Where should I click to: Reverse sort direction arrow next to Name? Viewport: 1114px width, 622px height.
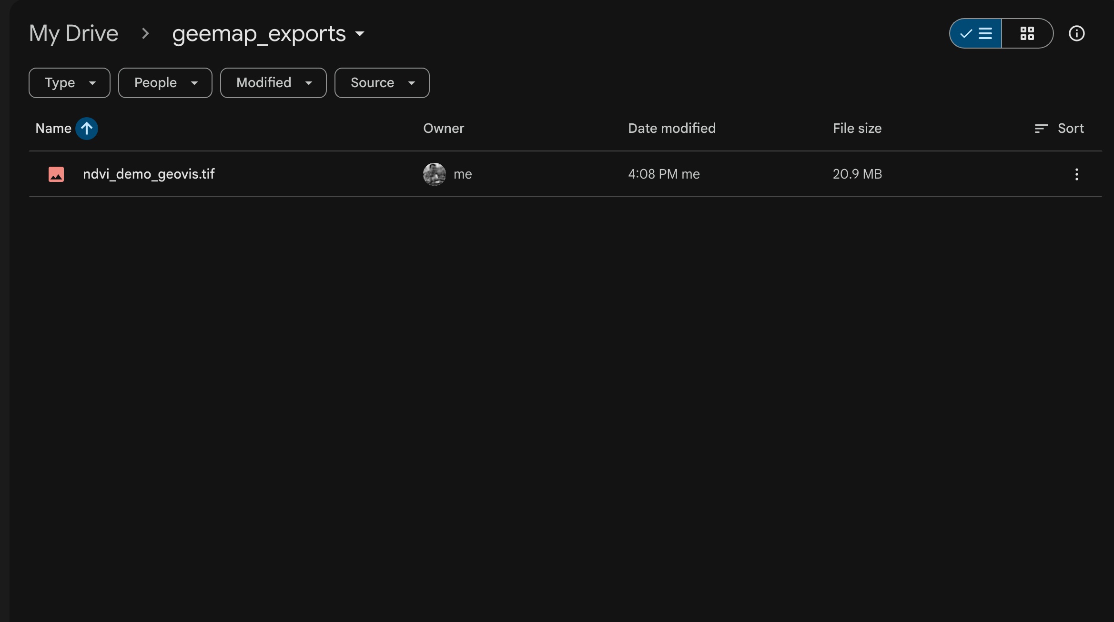pyautogui.click(x=87, y=129)
